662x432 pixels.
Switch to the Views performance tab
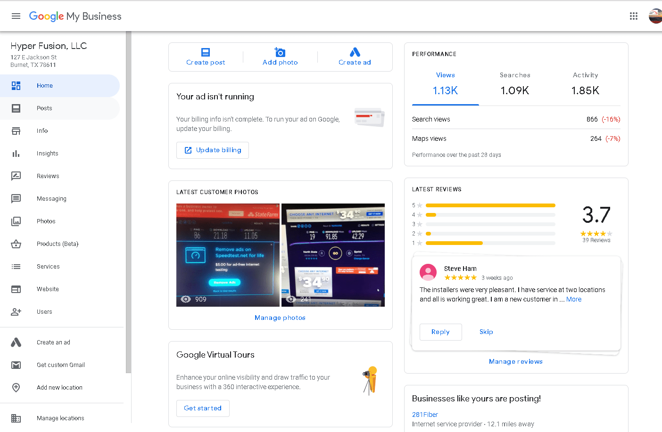coord(446,84)
